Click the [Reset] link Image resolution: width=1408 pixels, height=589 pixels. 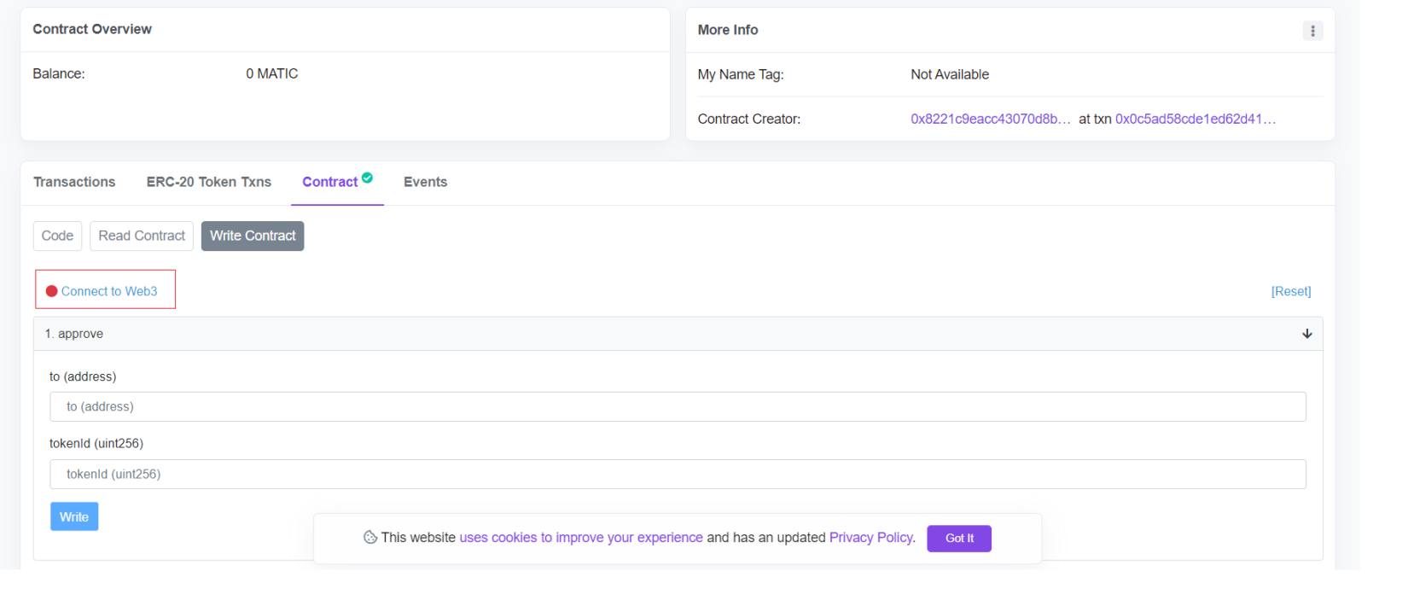coord(1290,291)
